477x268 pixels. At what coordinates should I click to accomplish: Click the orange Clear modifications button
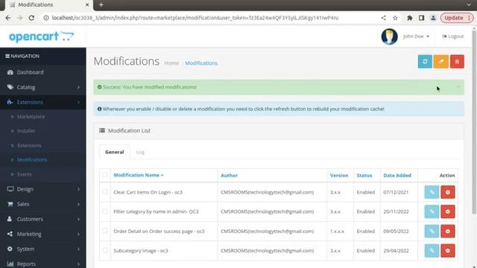pyautogui.click(x=440, y=61)
